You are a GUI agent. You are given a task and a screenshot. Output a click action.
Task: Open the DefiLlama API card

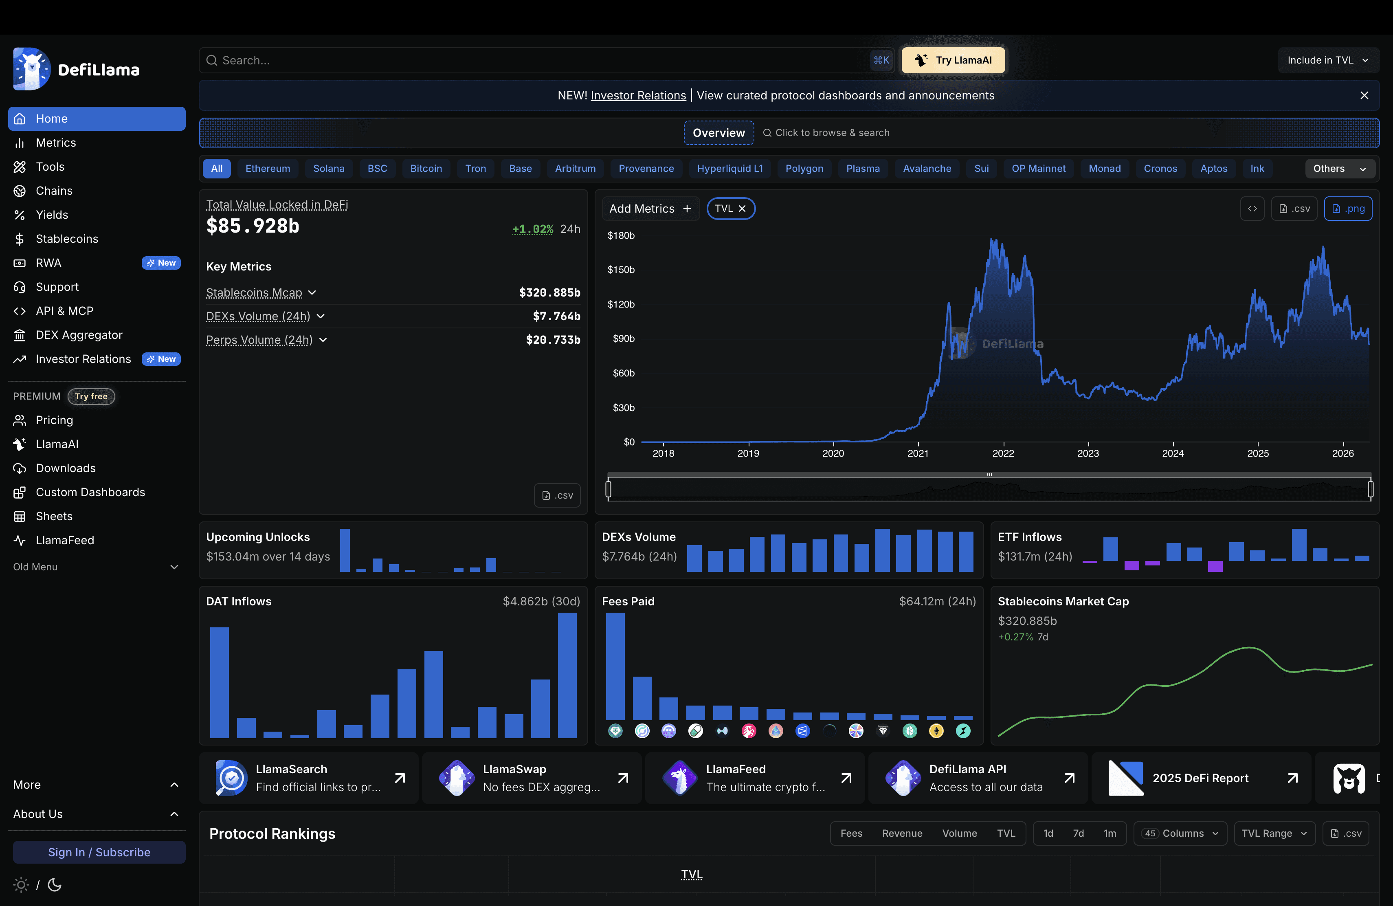978,778
